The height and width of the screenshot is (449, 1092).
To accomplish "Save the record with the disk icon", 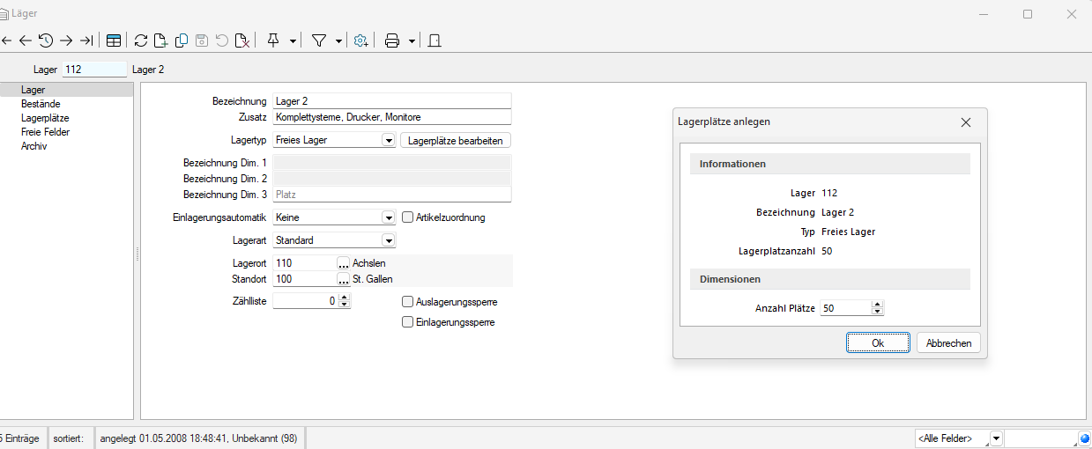I will (x=201, y=40).
